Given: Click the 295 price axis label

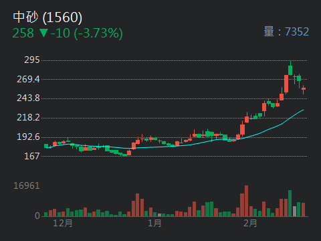Looking at the screenshot, I should coord(32,60).
